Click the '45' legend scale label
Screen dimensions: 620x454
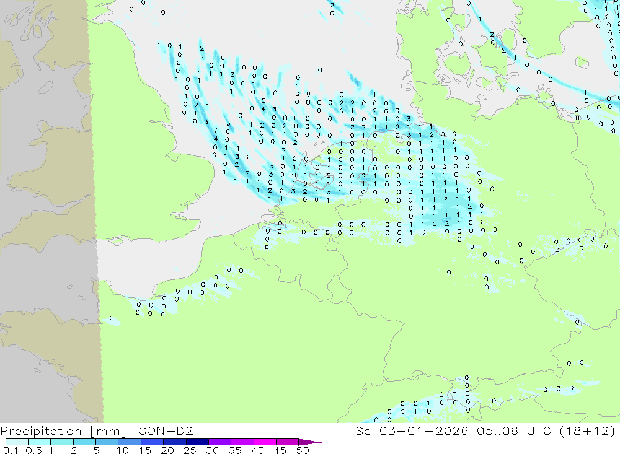click(280, 450)
